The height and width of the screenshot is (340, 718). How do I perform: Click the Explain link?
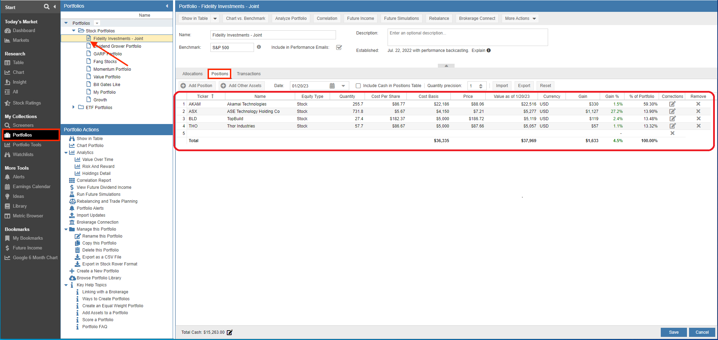(478, 51)
